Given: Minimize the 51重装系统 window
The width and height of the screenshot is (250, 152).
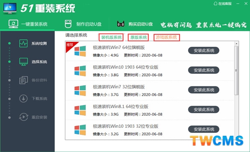Looking at the screenshot, I should [x=238, y=3].
